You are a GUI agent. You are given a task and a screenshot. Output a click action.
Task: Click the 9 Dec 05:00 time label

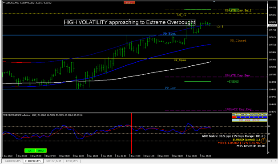[x=205, y=156]
